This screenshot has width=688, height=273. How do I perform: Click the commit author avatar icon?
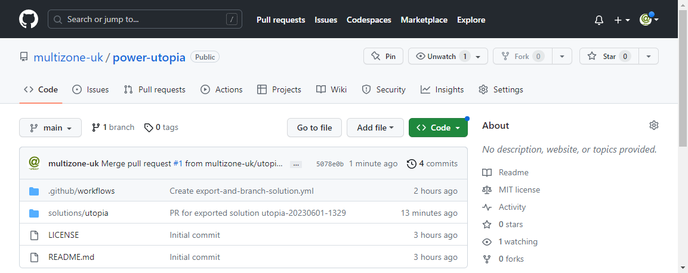[x=34, y=163]
